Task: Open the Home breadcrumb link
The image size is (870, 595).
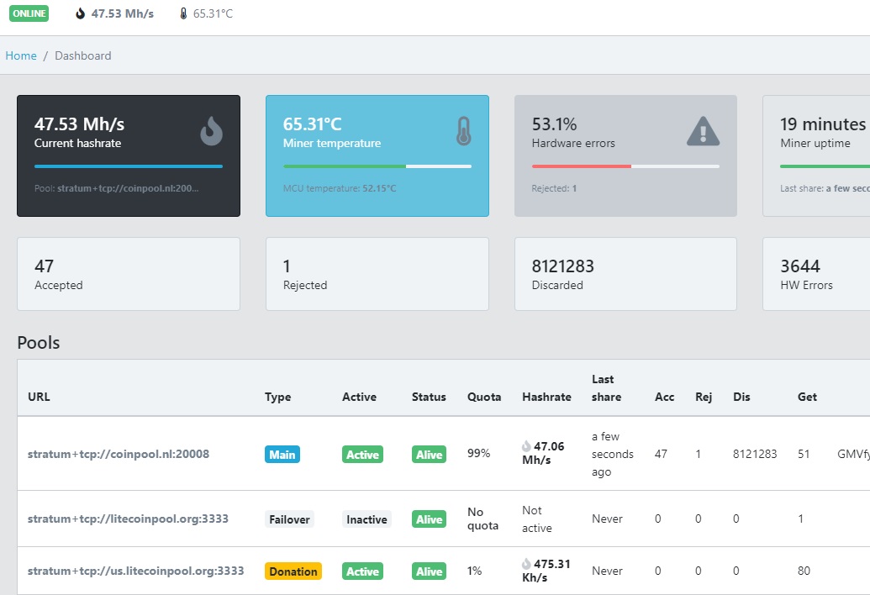Action: pos(21,55)
